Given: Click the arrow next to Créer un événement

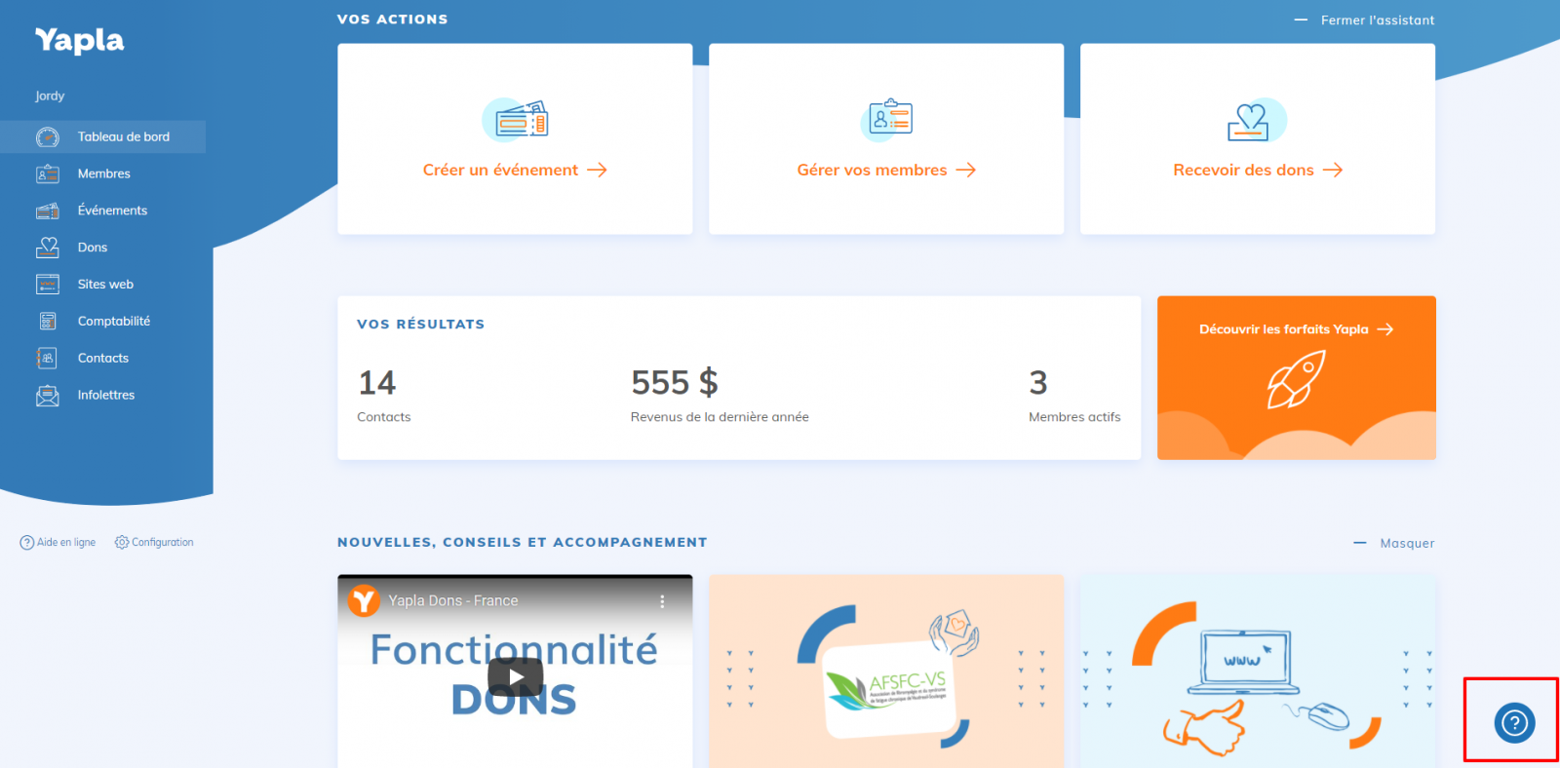Looking at the screenshot, I should tap(597, 170).
